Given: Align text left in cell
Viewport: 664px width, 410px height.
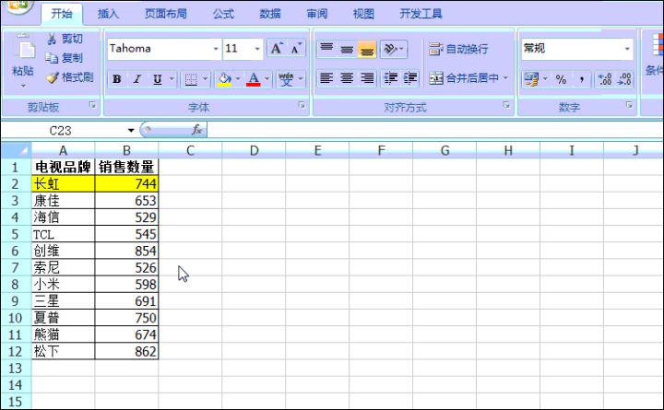Looking at the screenshot, I should click(x=326, y=78).
